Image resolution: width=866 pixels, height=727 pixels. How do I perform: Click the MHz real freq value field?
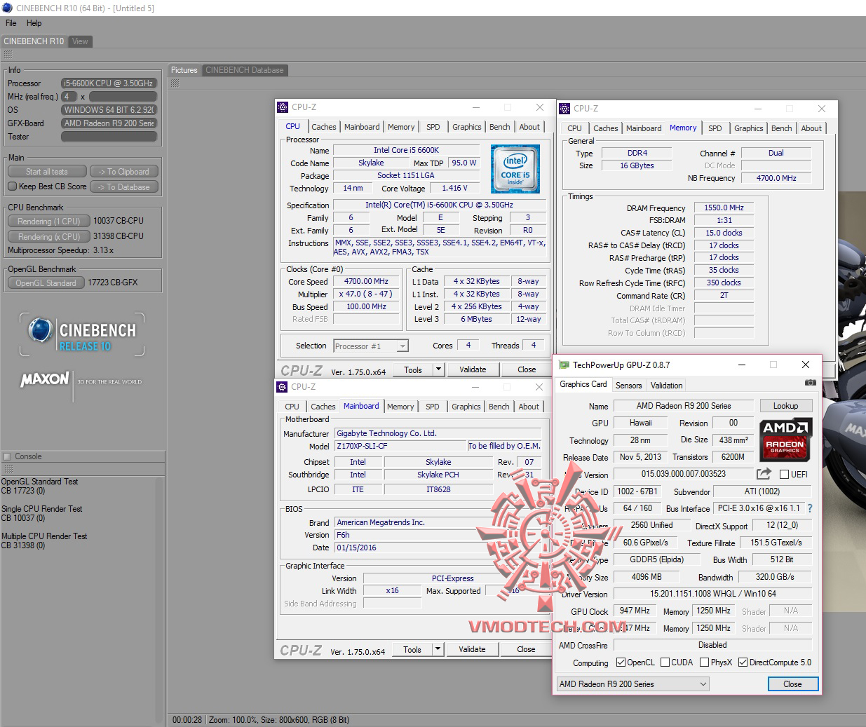pyautogui.click(x=69, y=97)
